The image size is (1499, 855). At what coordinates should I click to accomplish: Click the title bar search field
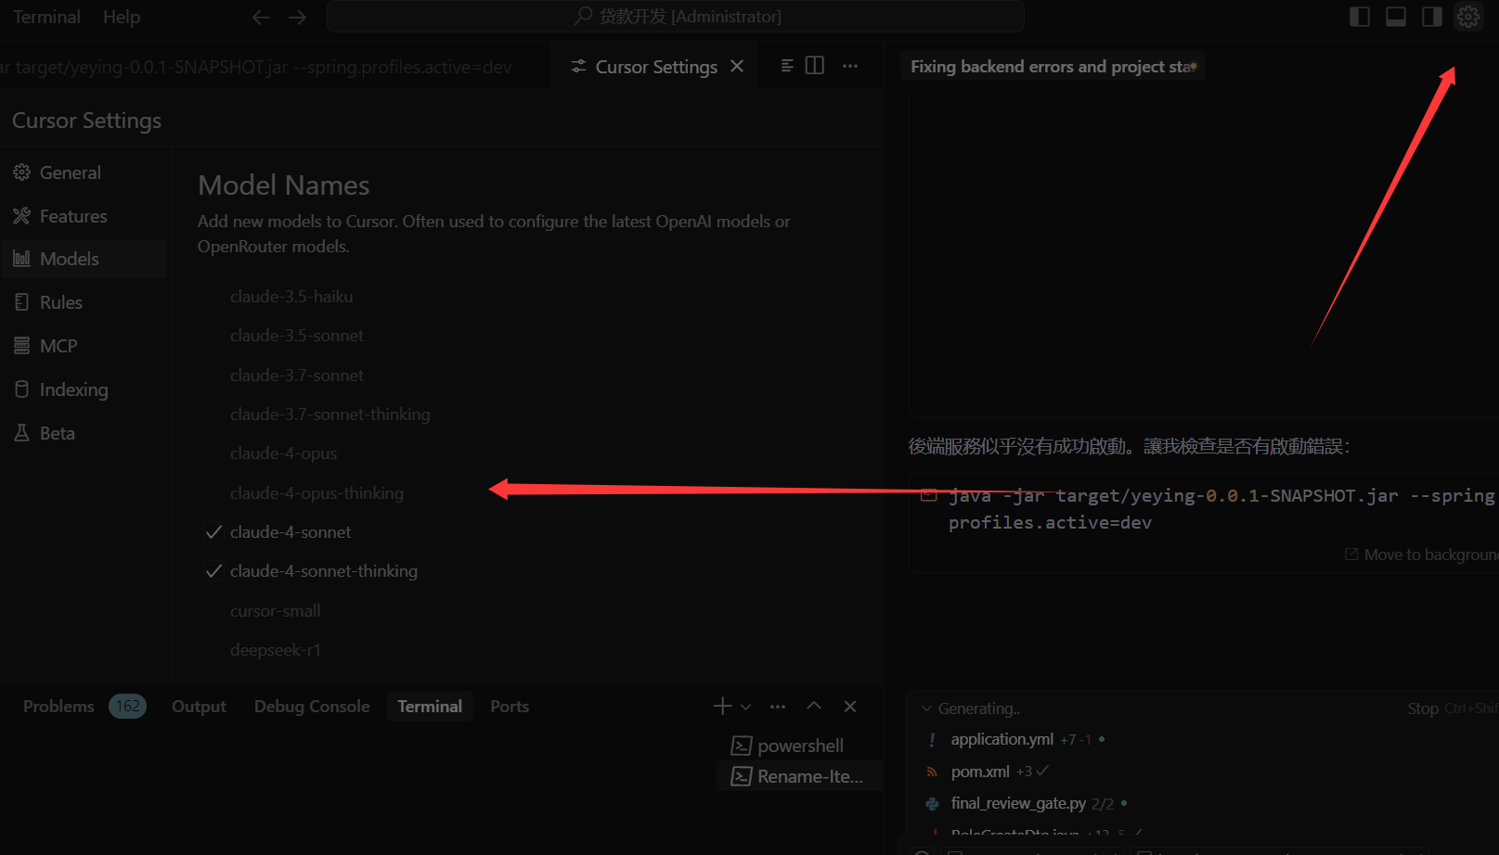click(x=676, y=17)
